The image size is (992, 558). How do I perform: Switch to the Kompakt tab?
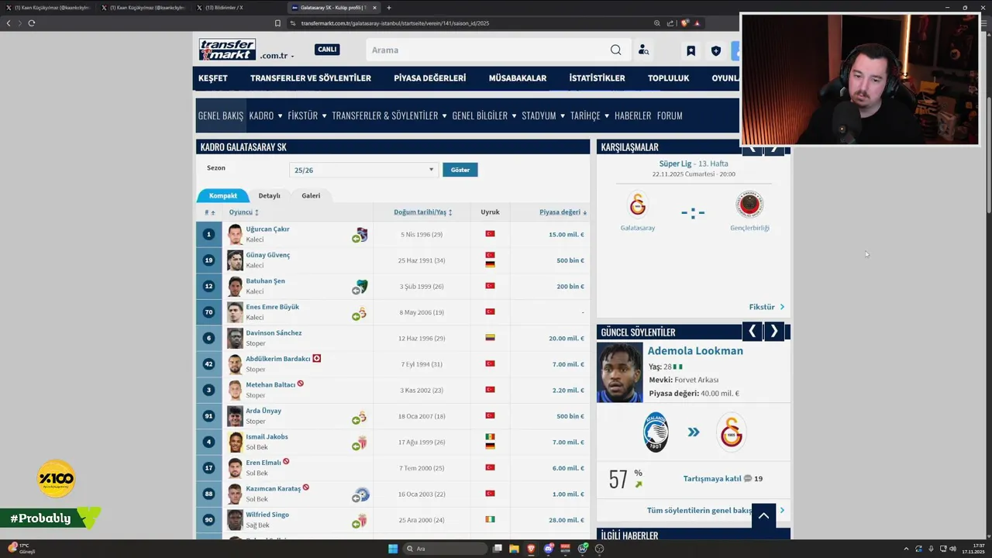point(223,195)
